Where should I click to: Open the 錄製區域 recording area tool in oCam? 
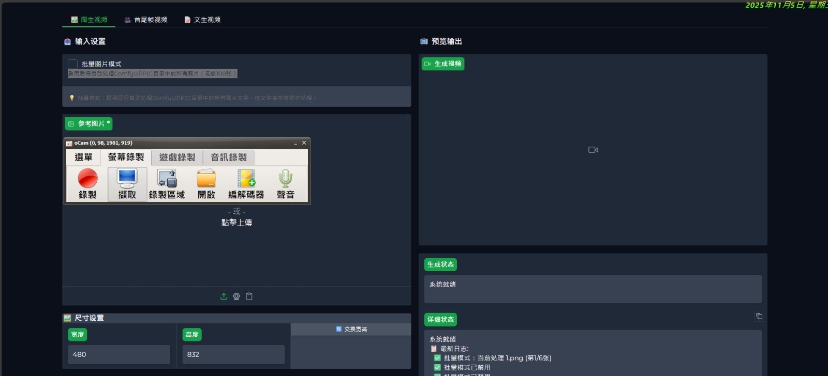(x=167, y=184)
